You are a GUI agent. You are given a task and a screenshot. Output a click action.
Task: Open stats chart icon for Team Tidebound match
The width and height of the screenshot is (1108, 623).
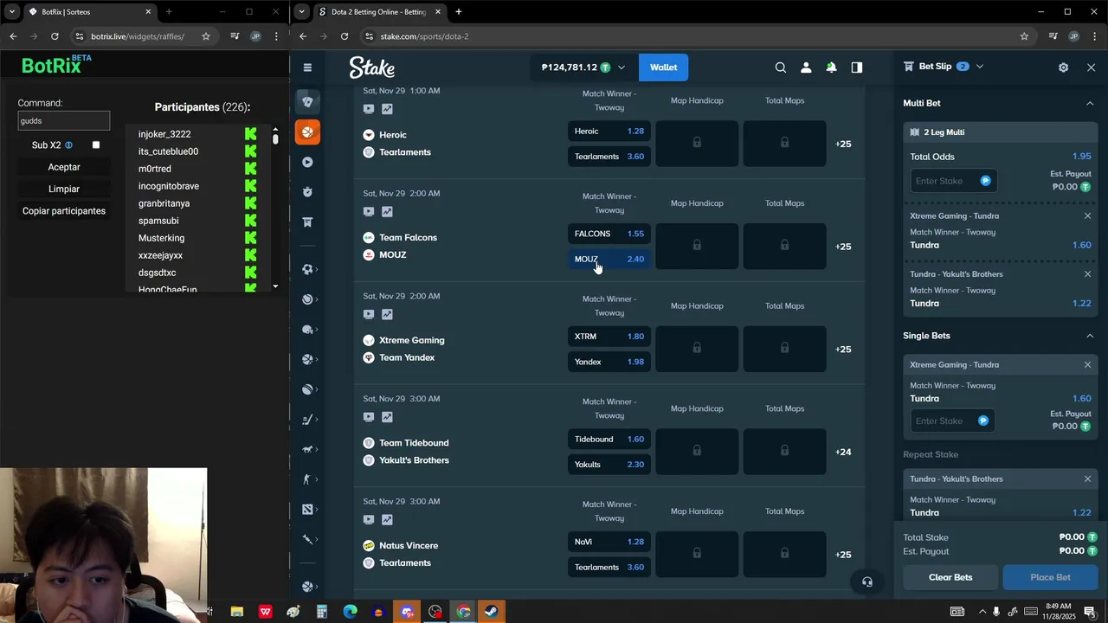point(387,417)
